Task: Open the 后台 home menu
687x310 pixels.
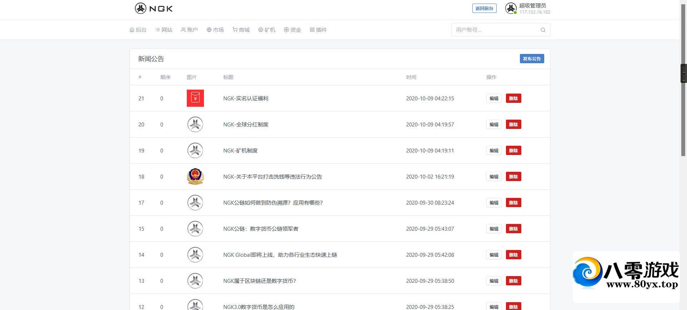Action: pos(138,30)
